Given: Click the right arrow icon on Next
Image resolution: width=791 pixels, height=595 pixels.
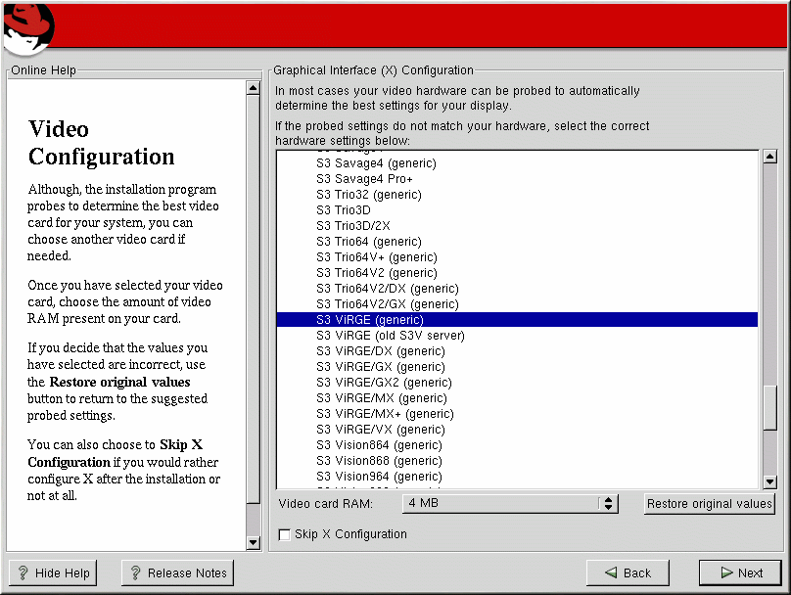Looking at the screenshot, I should [727, 572].
